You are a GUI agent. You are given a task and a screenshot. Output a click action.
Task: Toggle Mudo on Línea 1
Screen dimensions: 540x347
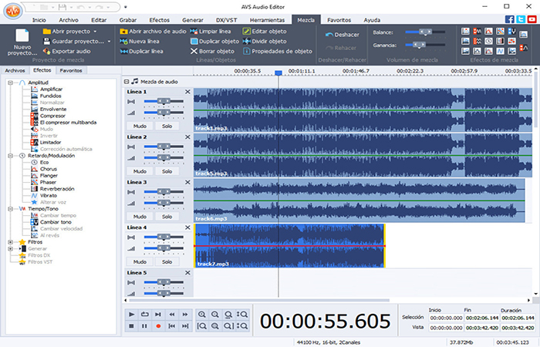(140, 126)
